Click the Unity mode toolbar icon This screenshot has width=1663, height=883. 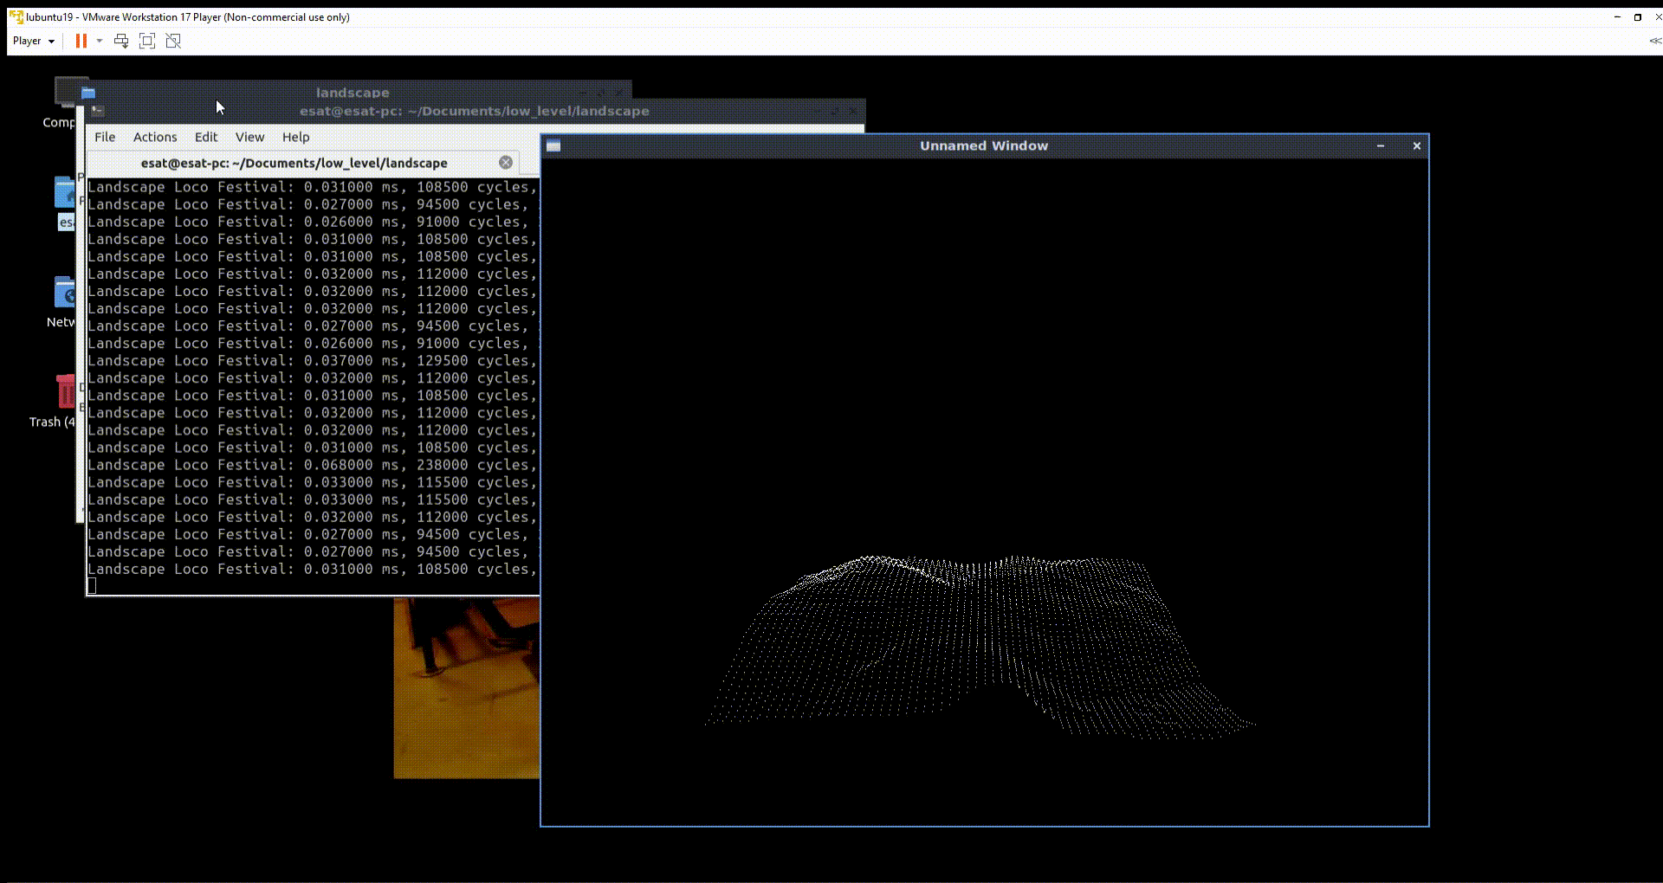click(173, 41)
